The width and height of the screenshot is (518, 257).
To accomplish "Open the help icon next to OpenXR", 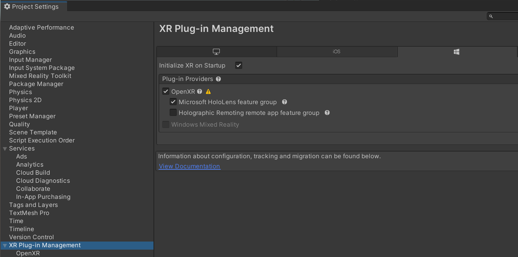I will (200, 91).
